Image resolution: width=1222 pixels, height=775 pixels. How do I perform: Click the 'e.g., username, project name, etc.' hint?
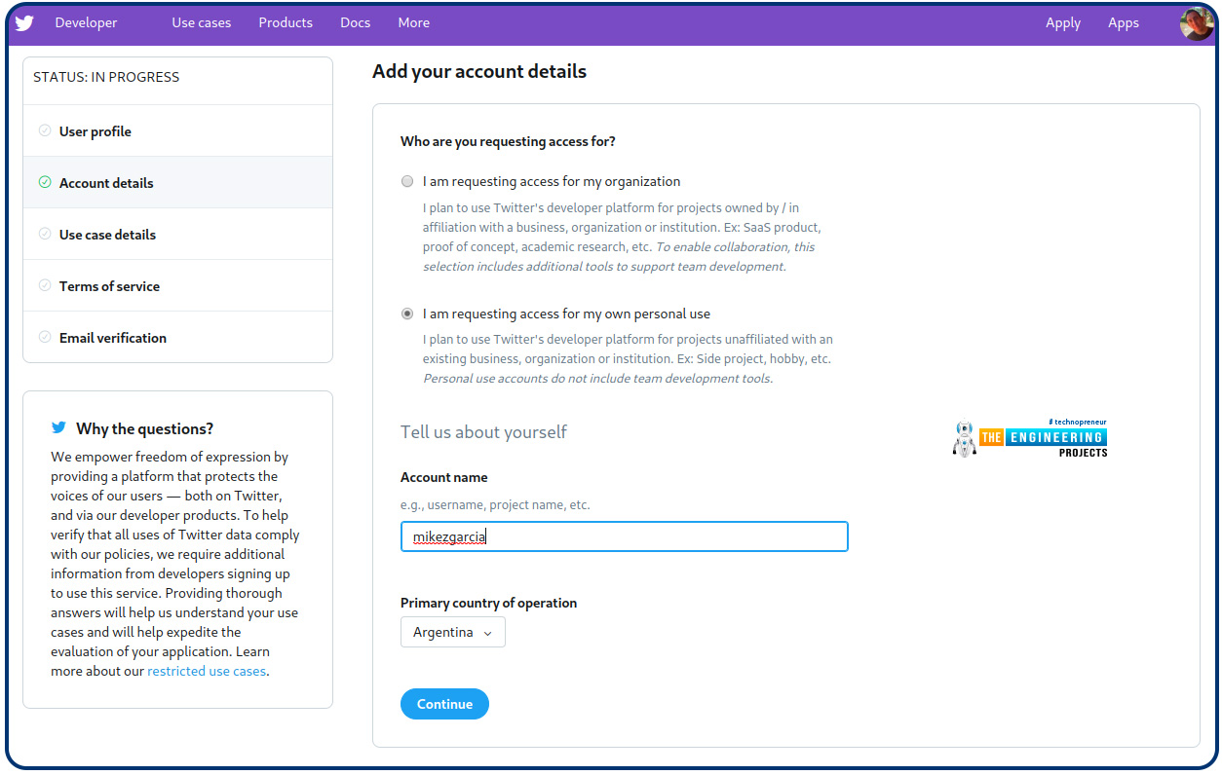pos(495,505)
